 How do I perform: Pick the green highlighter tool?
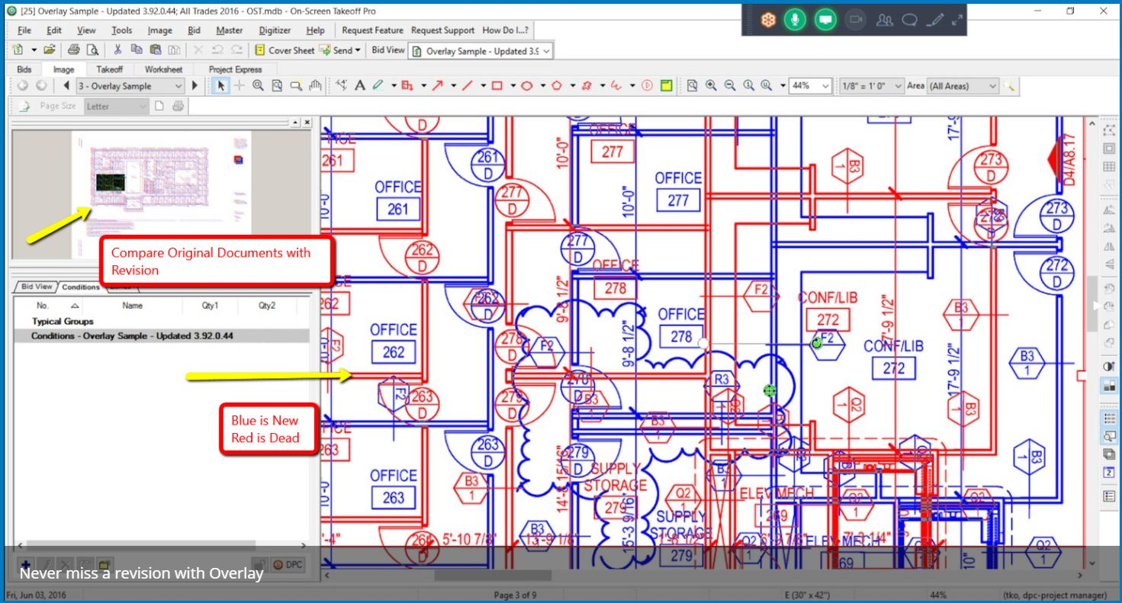(x=378, y=86)
